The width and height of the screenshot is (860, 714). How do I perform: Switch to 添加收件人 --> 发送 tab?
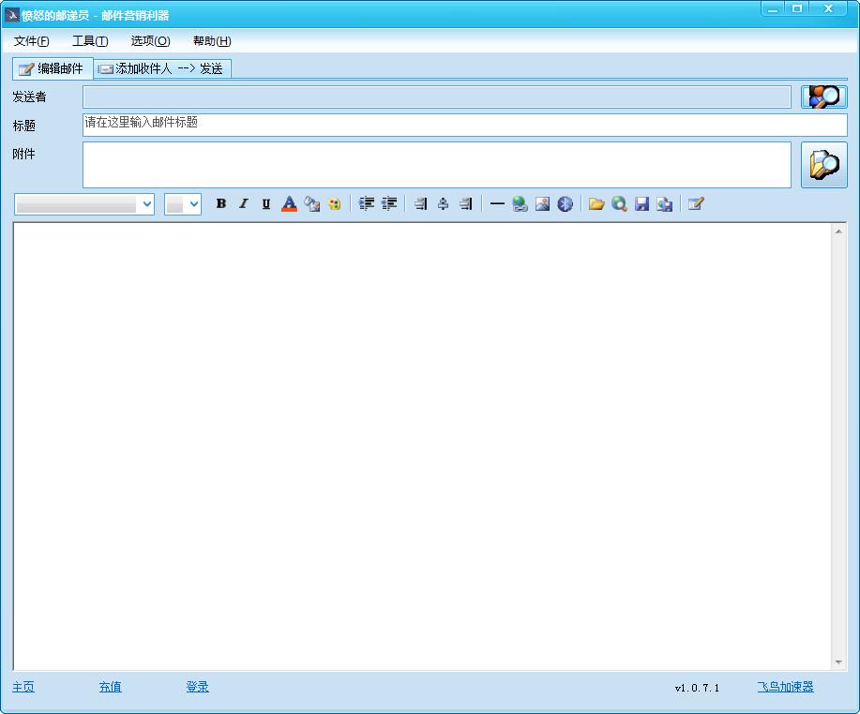click(162, 68)
